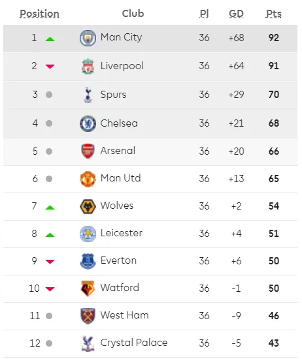Click the Arsenal cannon crest
Image resolution: width=302 pixels, height=359 pixels.
pyautogui.click(x=88, y=151)
